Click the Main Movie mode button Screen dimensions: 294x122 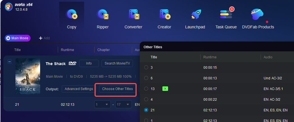(x=18, y=38)
